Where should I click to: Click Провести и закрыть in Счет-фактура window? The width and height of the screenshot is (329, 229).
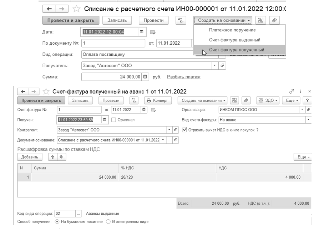point(41,100)
